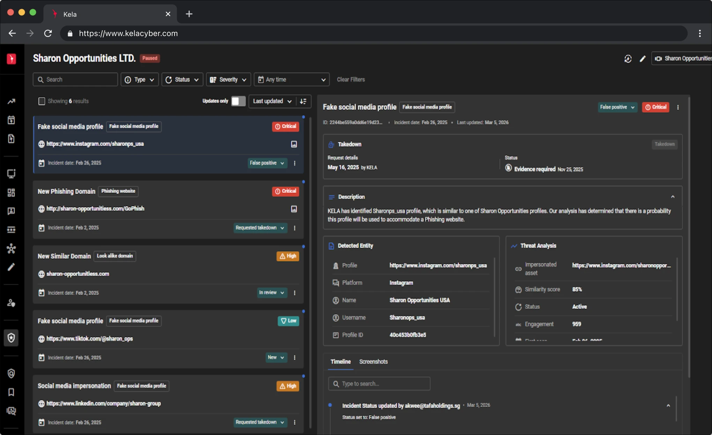
Task: Click the edit pencil icon in header
Action: tap(643, 59)
